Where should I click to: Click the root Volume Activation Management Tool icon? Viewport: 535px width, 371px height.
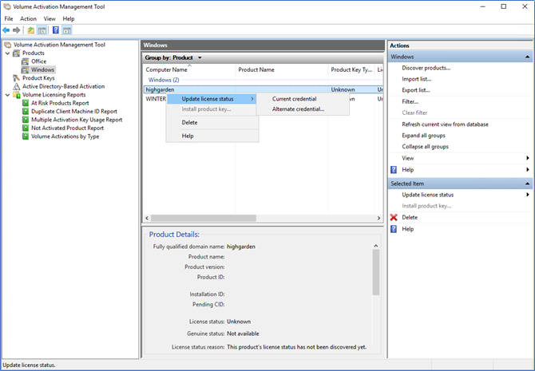click(7, 45)
